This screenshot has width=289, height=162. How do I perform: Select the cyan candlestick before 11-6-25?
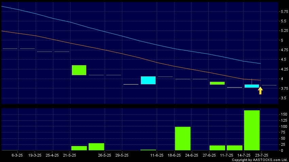[x=148, y=80]
